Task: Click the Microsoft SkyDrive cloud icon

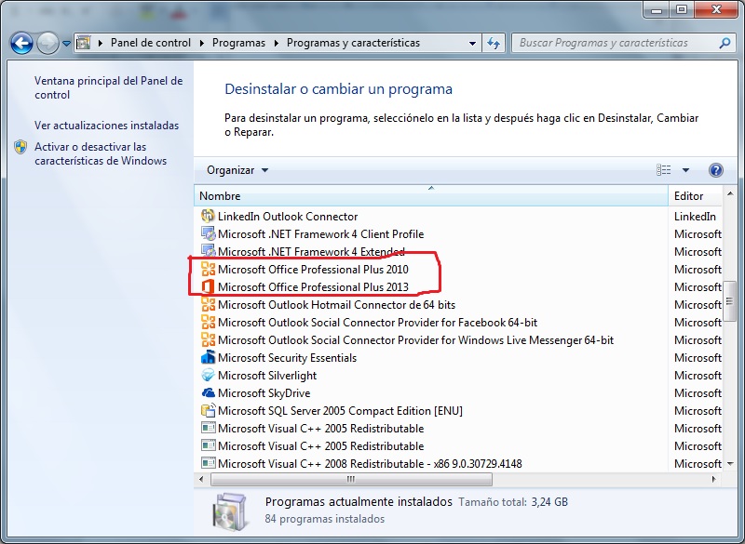Action: (208, 392)
